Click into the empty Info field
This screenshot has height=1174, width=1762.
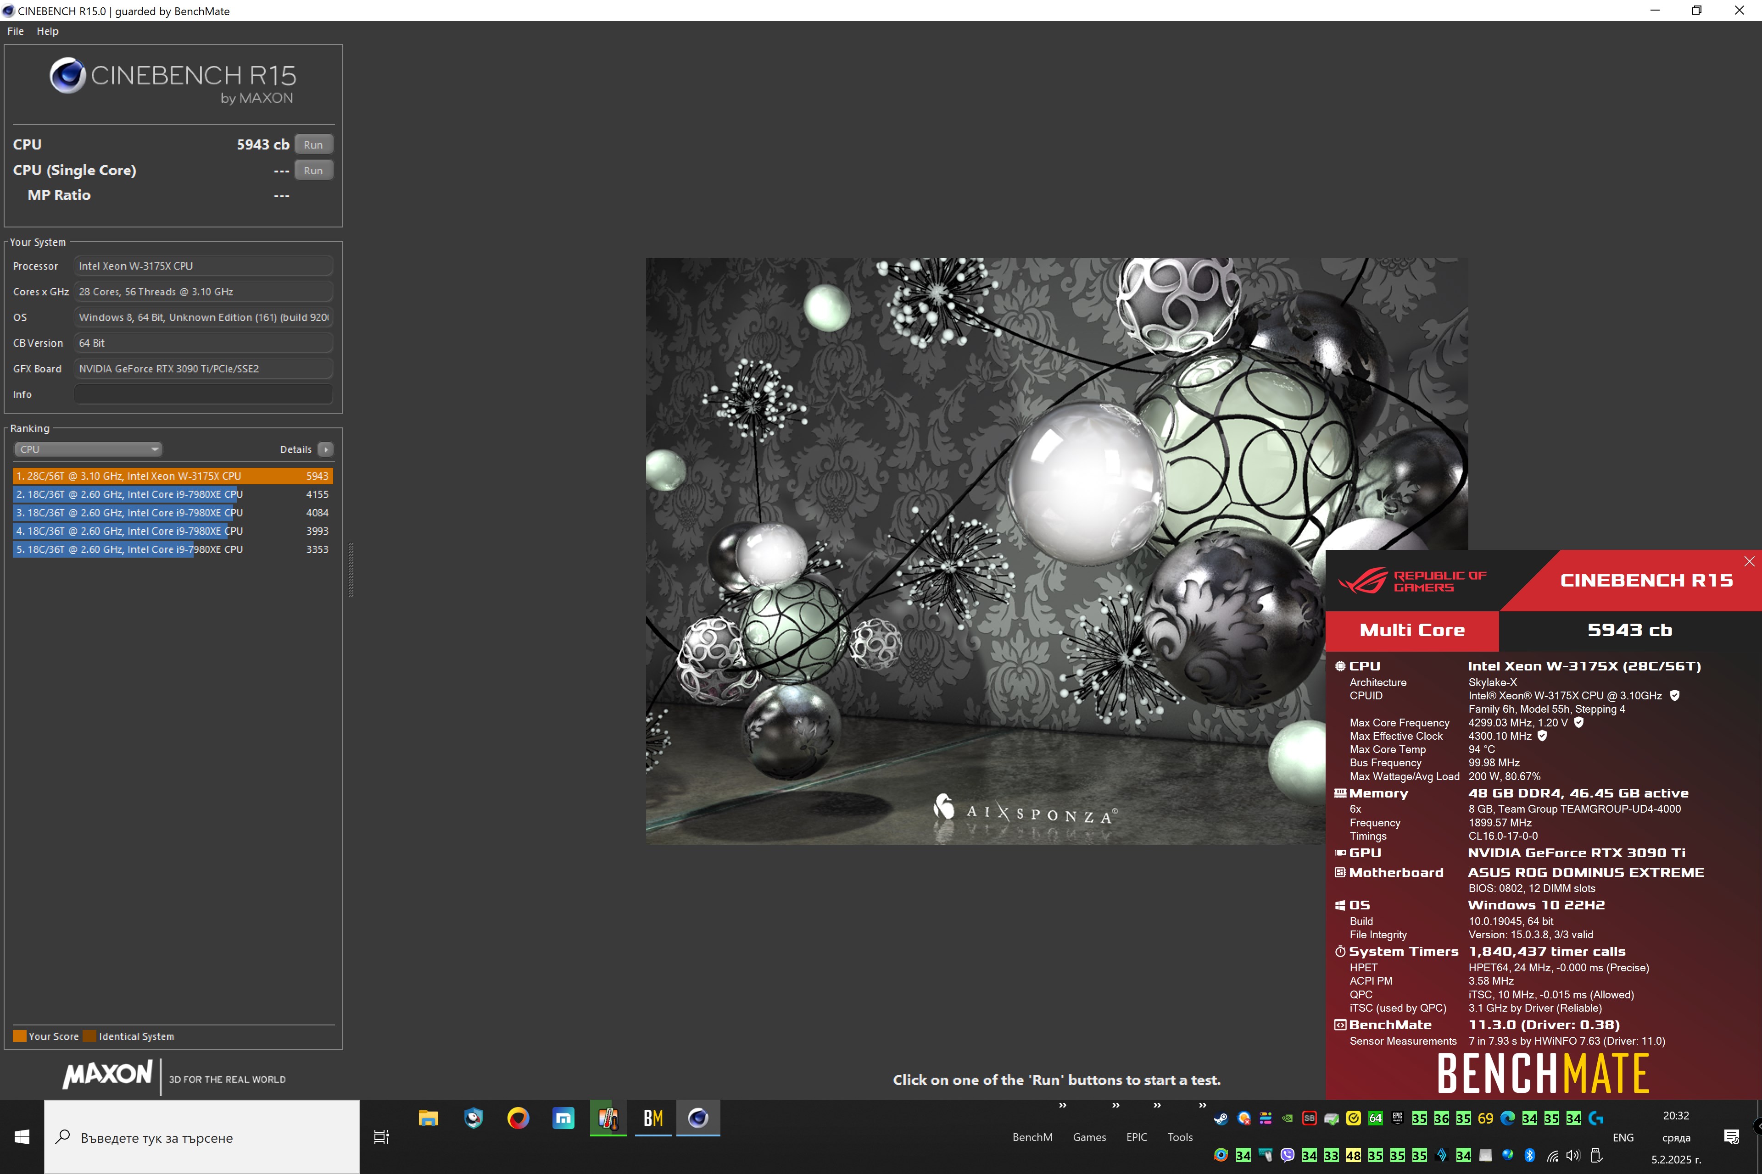(203, 394)
